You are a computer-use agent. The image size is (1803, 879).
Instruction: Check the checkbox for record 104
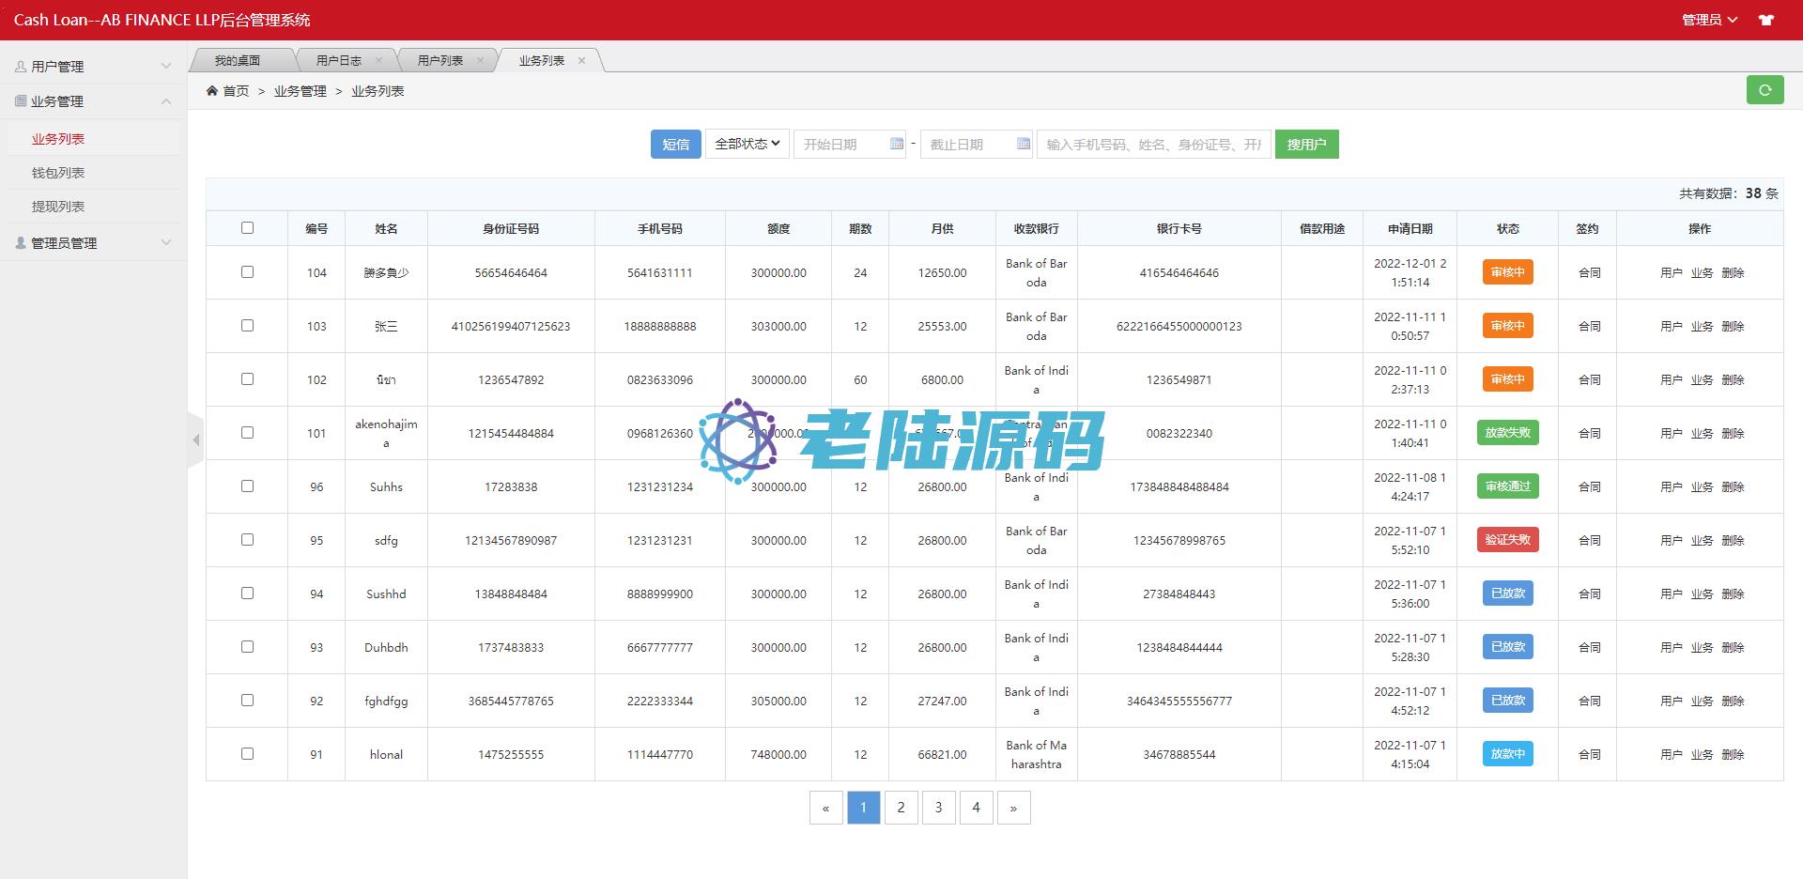coord(247,271)
